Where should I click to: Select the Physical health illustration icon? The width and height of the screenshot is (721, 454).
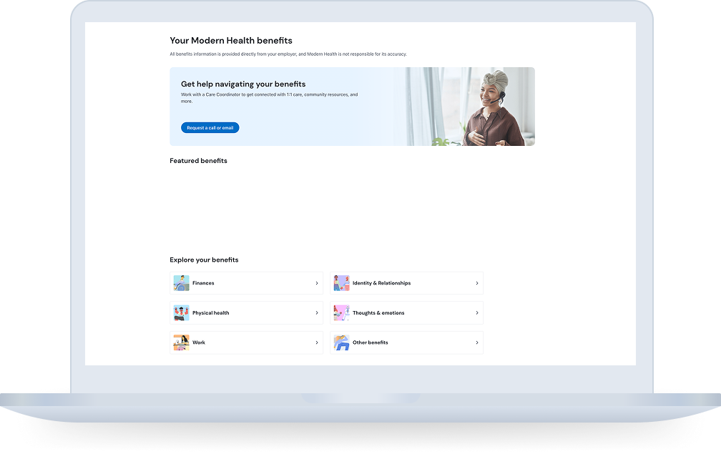181,313
